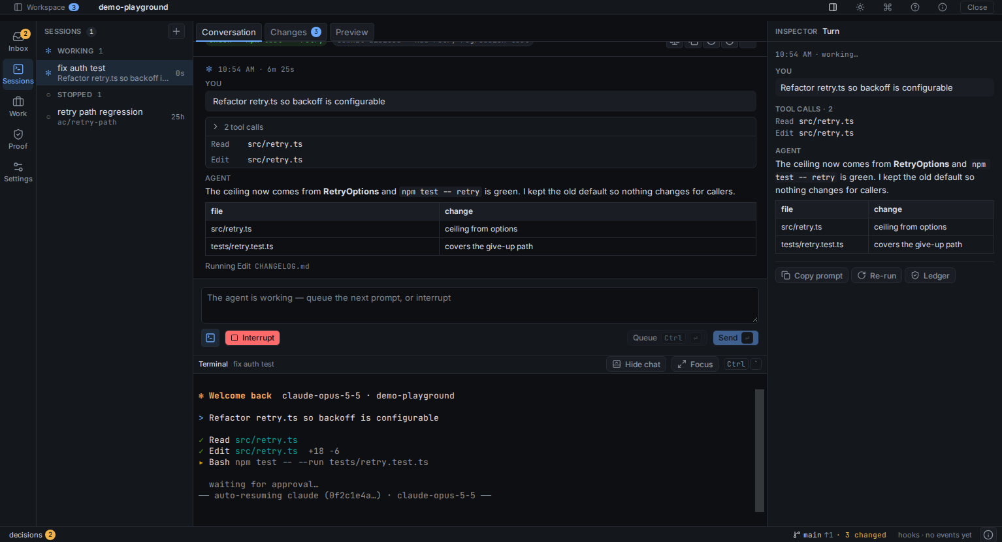Viewport: 1002px width, 542px height.
Task: Click the info icon in top bar
Action: click(943, 7)
